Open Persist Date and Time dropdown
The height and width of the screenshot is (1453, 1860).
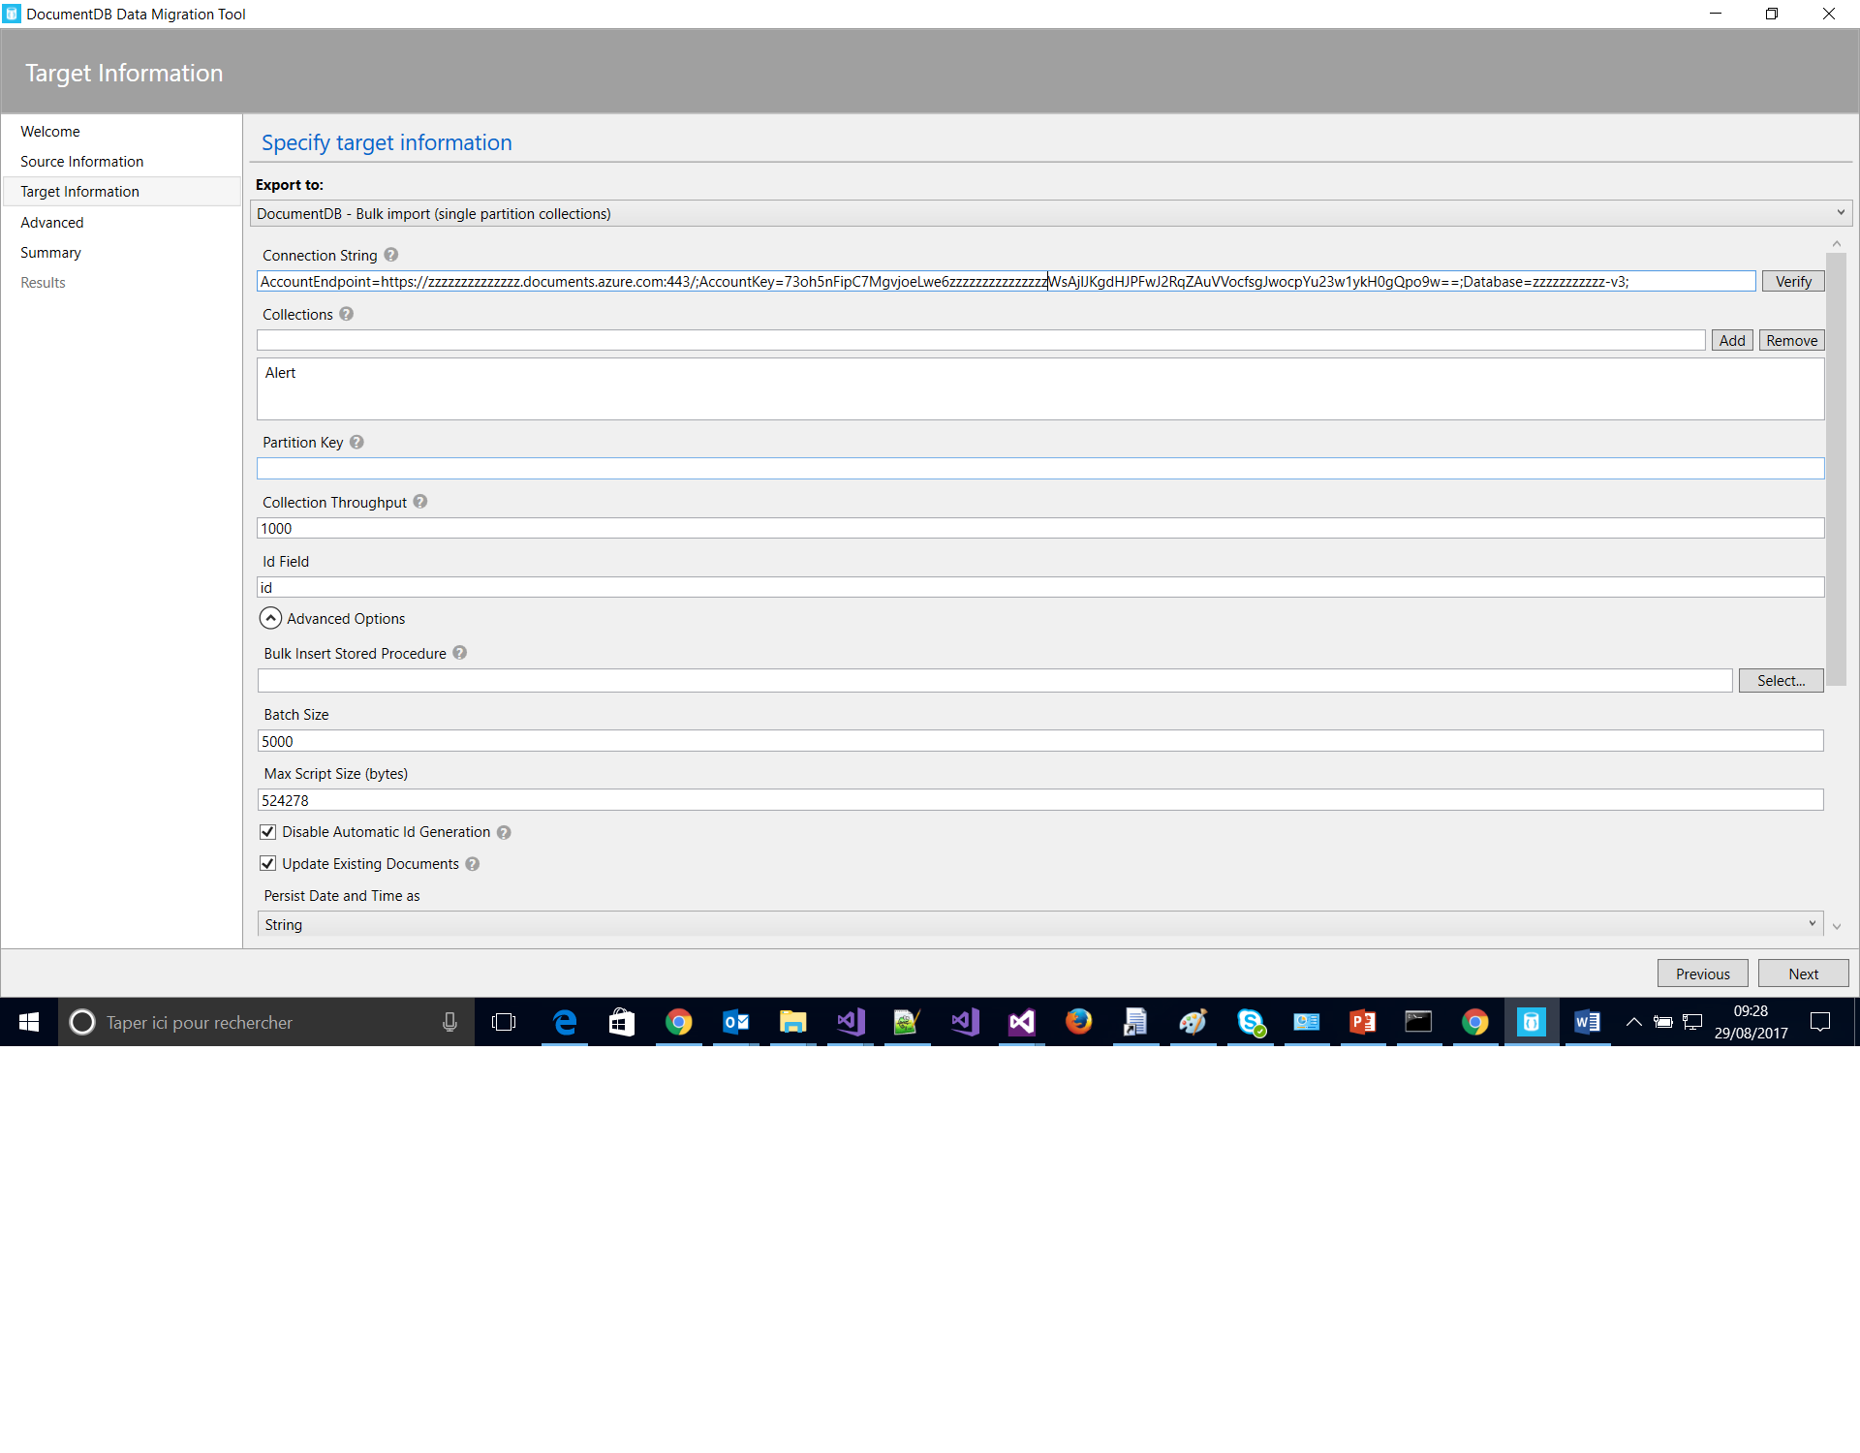[x=1039, y=924]
